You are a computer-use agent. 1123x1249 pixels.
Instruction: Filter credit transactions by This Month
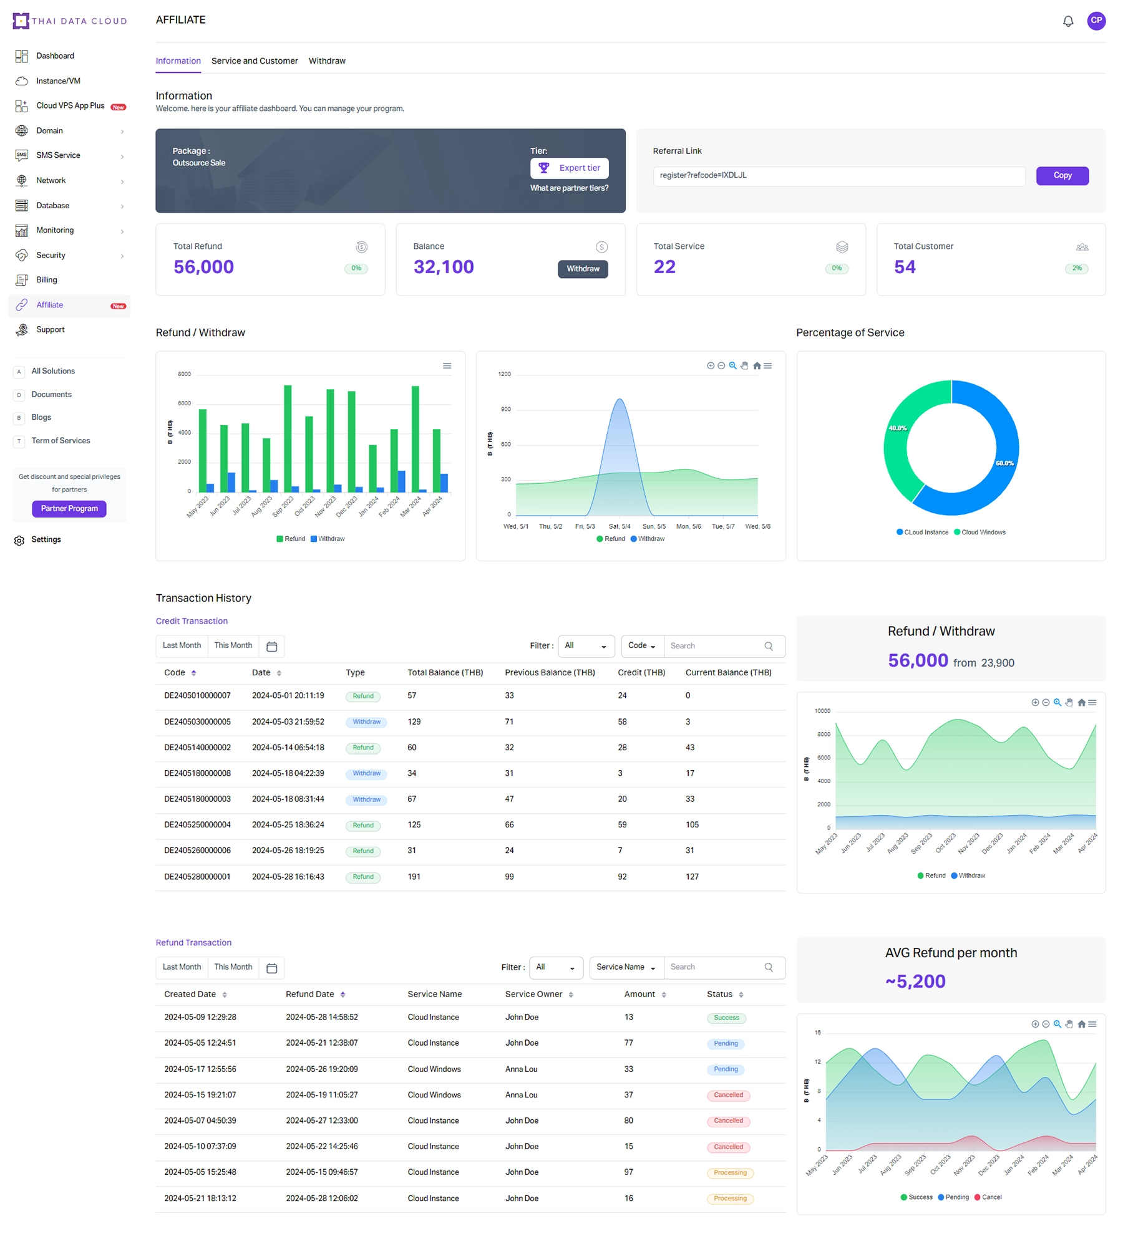pyautogui.click(x=233, y=646)
